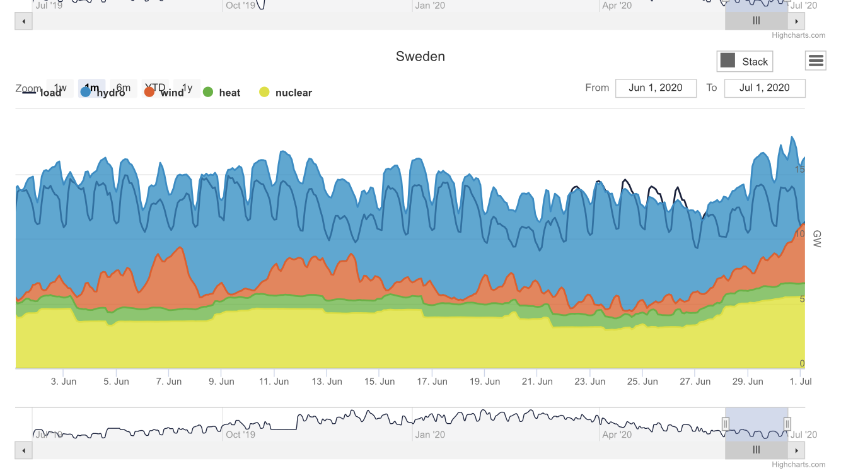
Task: Click top navigator scroll left arrow
Action: tap(24, 21)
